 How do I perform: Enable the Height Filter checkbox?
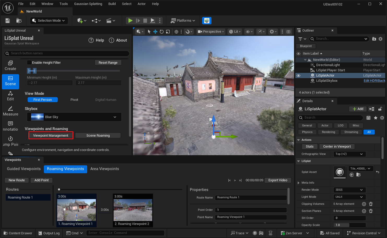tap(29, 62)
